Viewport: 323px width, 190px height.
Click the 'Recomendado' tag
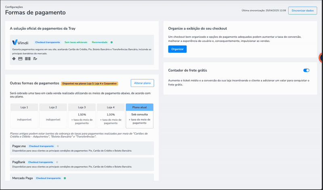pos(100,42)
